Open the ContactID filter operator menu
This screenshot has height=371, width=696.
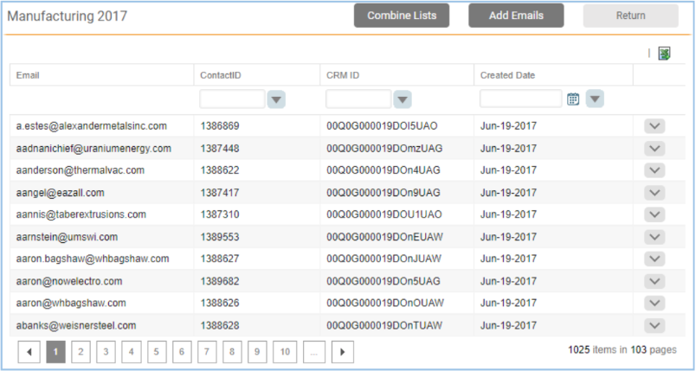[x=276, y=99]
